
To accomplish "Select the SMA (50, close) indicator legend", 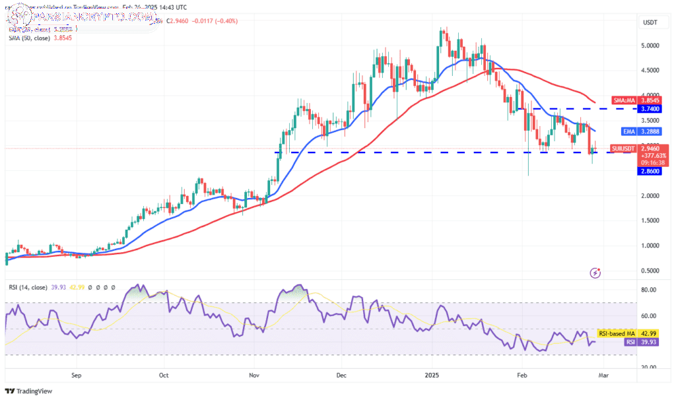I will (x=40, y=38).
